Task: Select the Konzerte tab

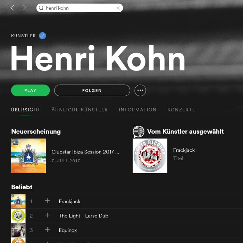Action: click(x=181, y=110)
